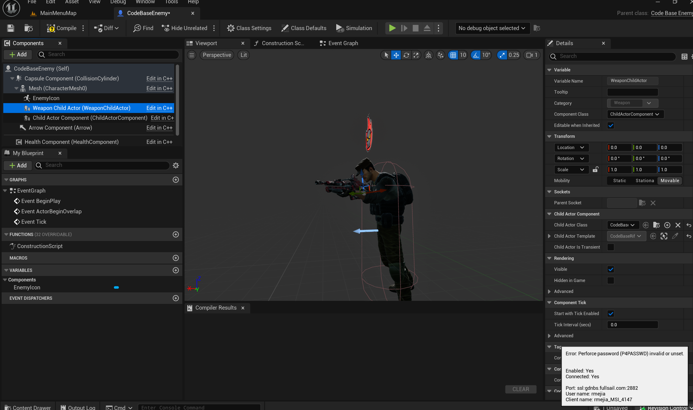The width and height of the screenshot is (693, 410).
Task: Activate the Scale gizmo tool
Action: 416,55
